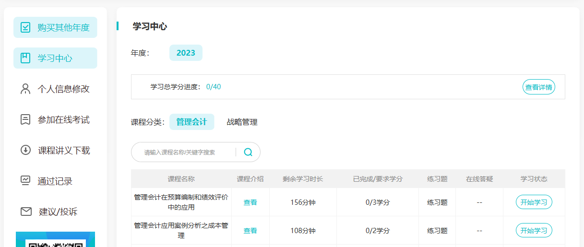Click the envelope icon for 建议/投诉
584x247 pixels.
point(25,212)
